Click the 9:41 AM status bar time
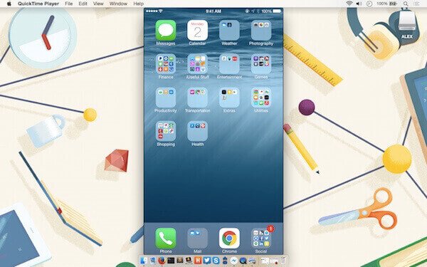 (213, 11)
